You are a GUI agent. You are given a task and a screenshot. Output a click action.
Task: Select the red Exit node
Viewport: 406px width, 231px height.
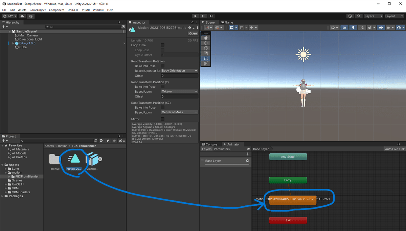pos(288,220)
